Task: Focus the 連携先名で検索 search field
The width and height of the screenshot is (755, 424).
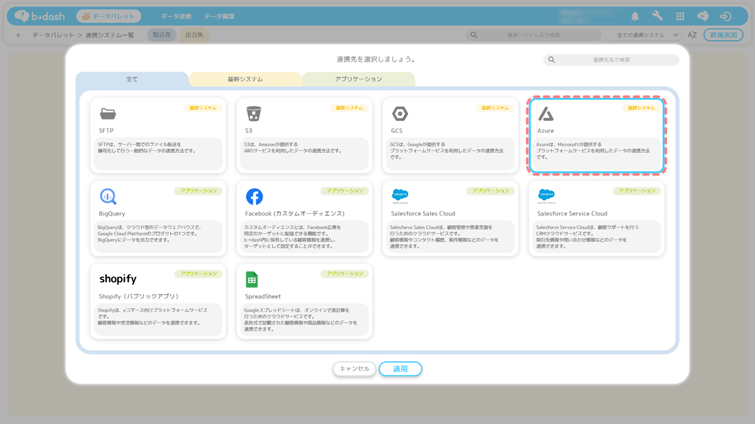Action: 611,60
